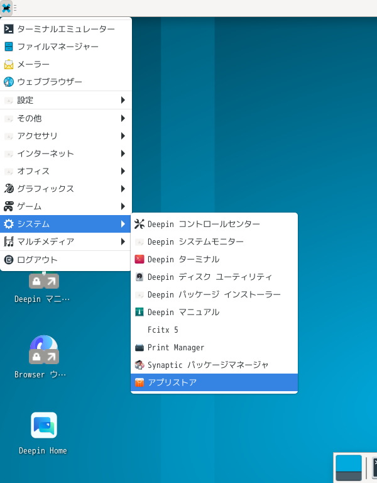Open Deepin マニュアル in submenu

(214, 312)
